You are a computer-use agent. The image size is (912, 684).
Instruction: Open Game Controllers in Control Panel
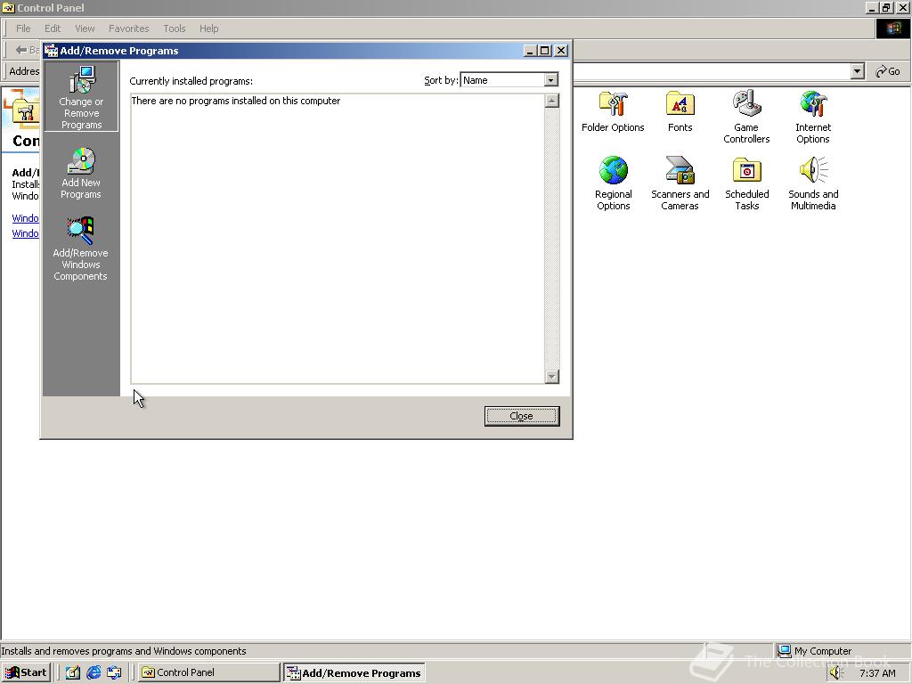point(746,117)
